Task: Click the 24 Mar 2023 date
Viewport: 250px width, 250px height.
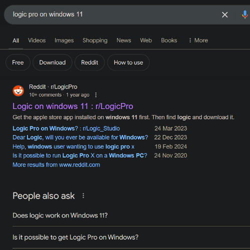Action: click(170, 128)
